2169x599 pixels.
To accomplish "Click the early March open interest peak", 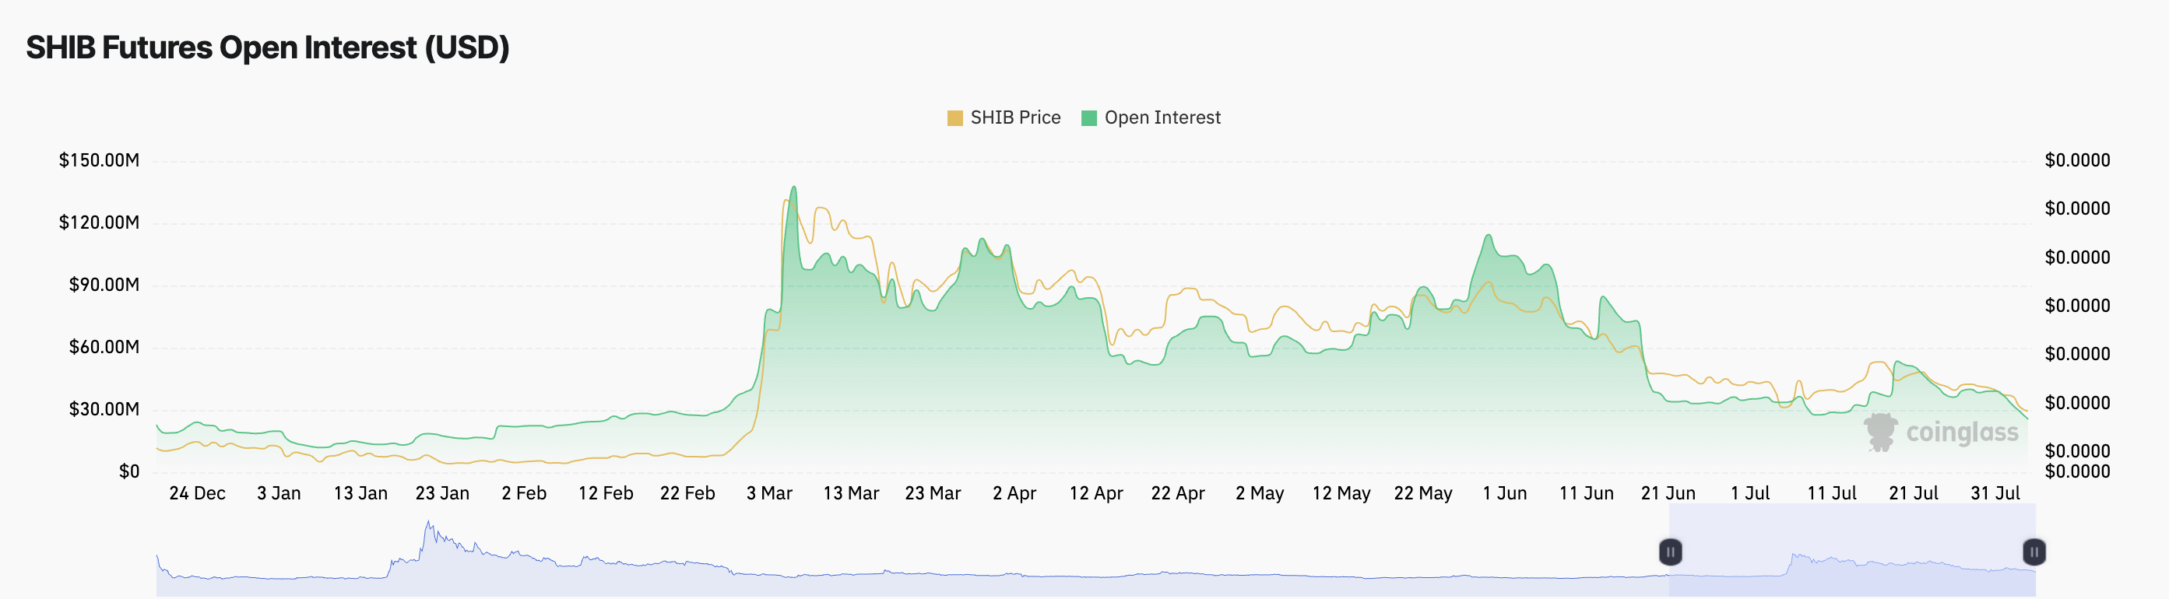I will (x=794, y=187).
